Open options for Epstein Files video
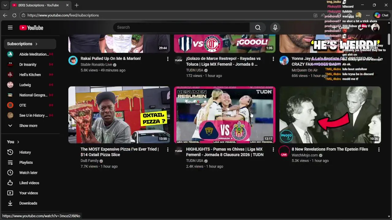Viewport: 392px width, 220px height. (x=379, y=149)
